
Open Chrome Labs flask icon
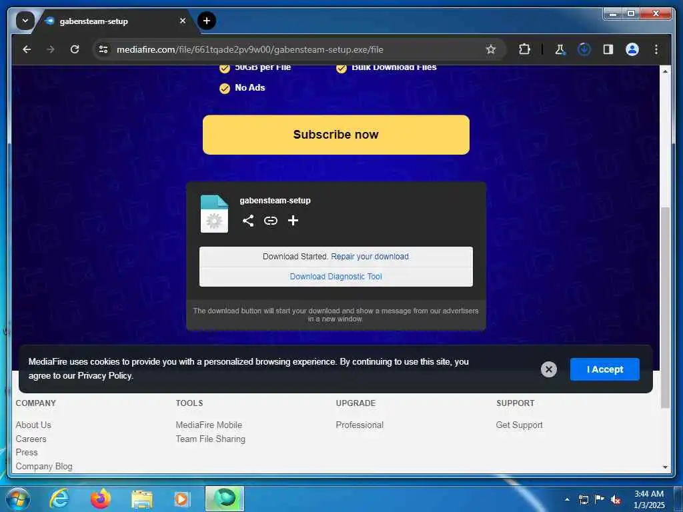[560, 49]
